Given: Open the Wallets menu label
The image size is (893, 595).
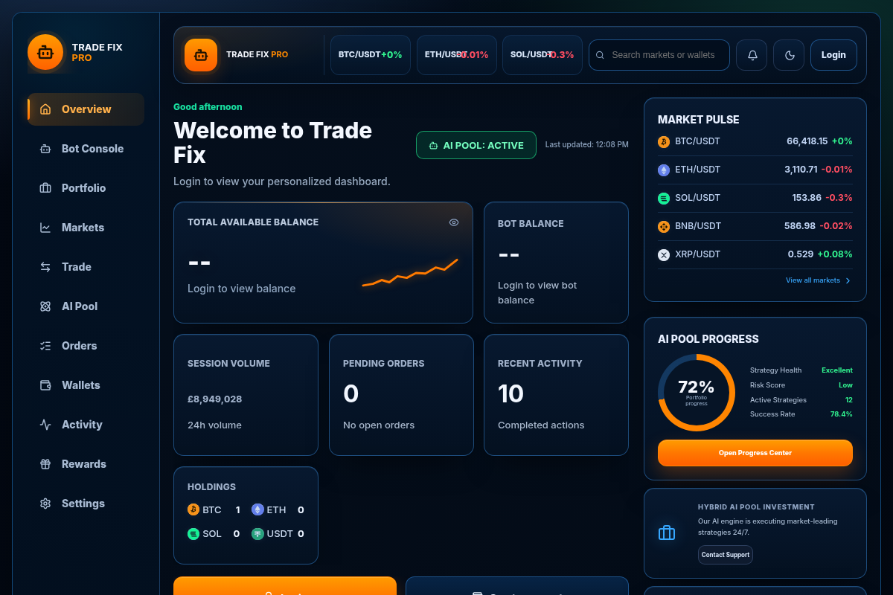Looking at the screenshot, I should [81, 385].
